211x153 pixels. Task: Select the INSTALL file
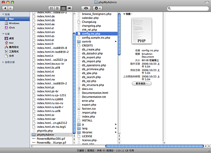97,120
